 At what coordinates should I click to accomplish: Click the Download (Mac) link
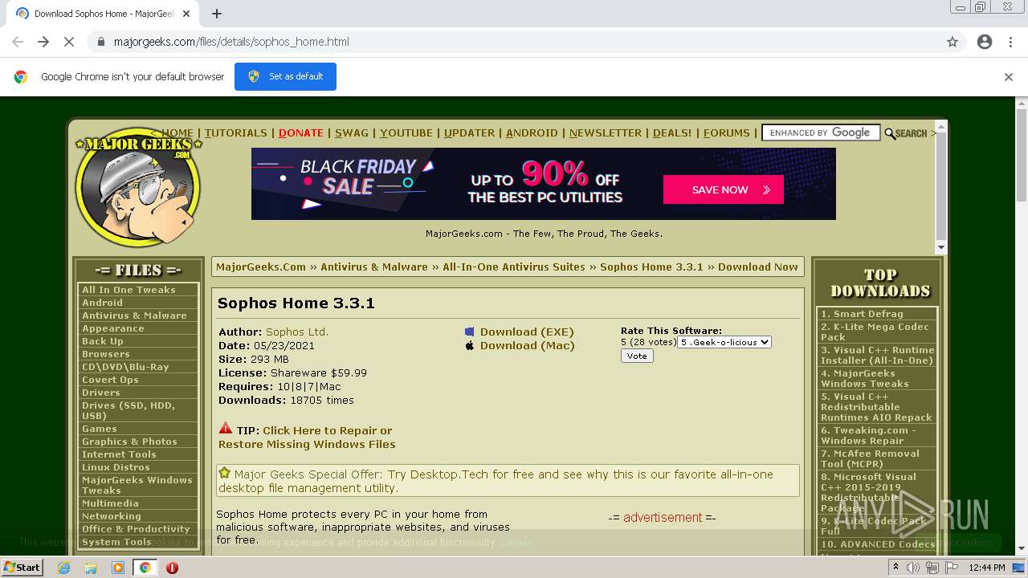point(528,346)
